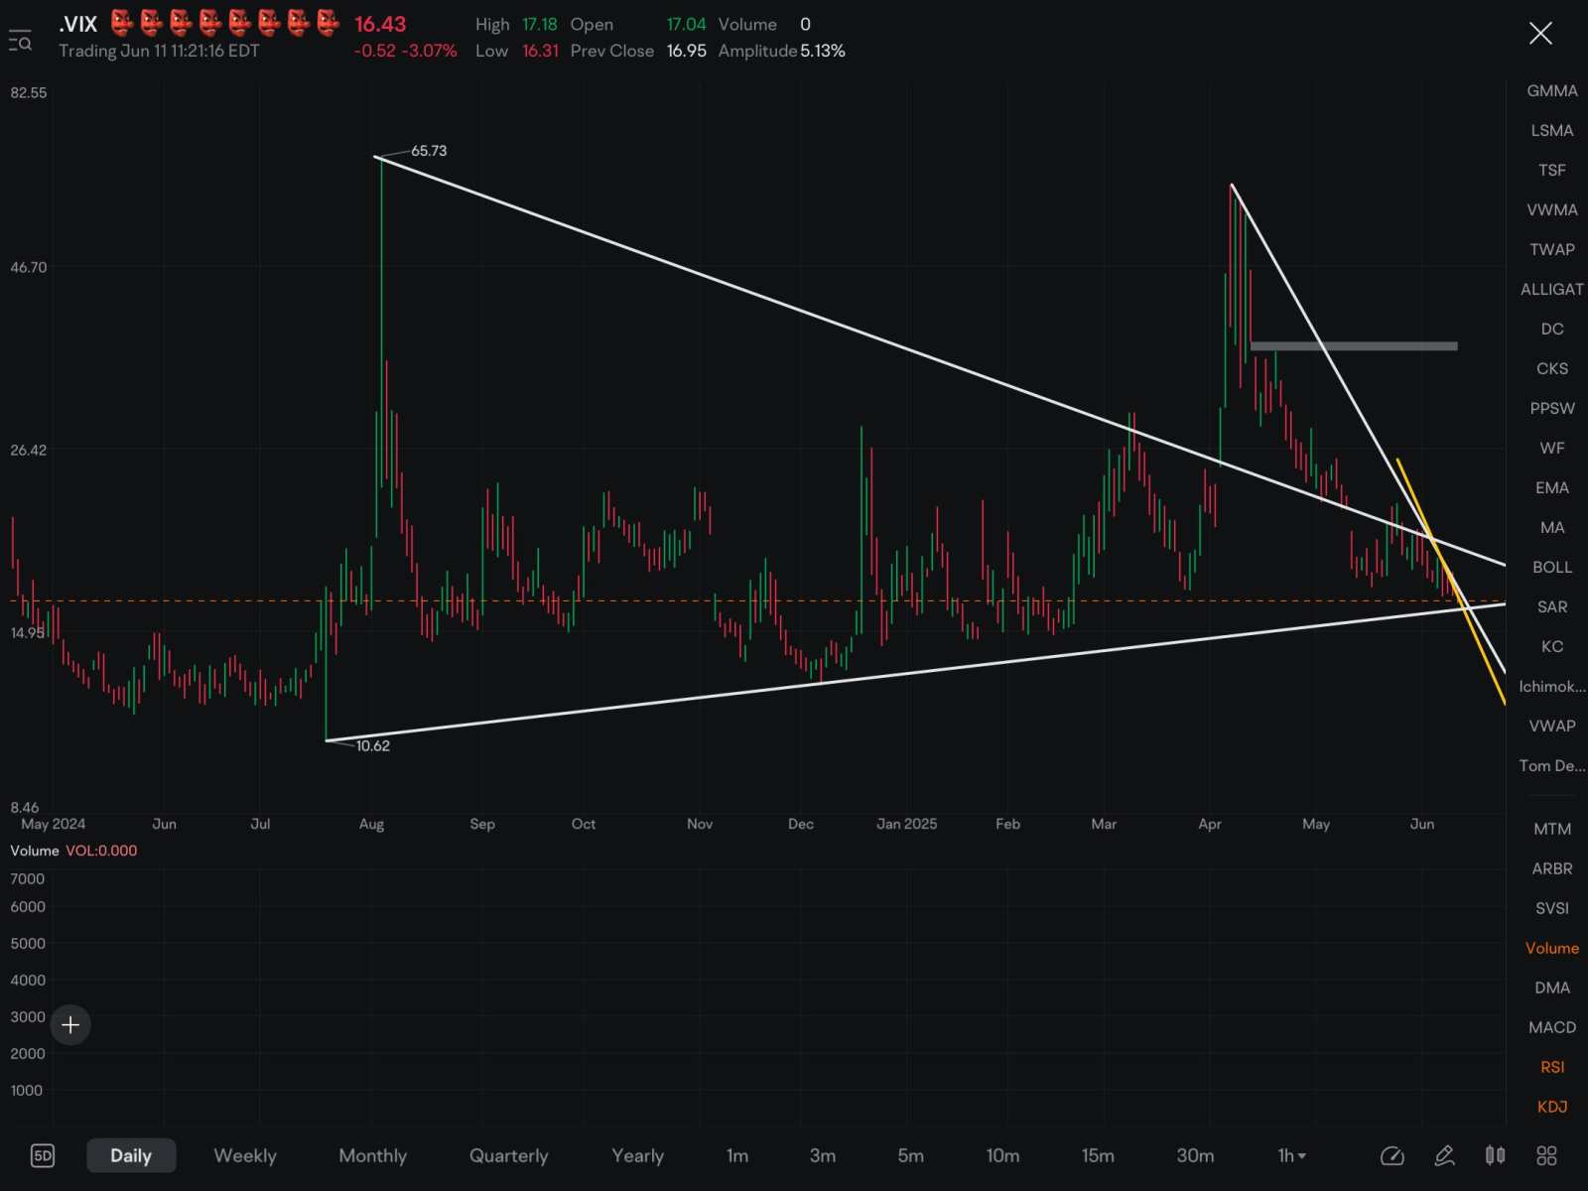1588x1191 pixels.
Task: Expand the Tom De... indicator entry
Action: (x=1552, y=765)
